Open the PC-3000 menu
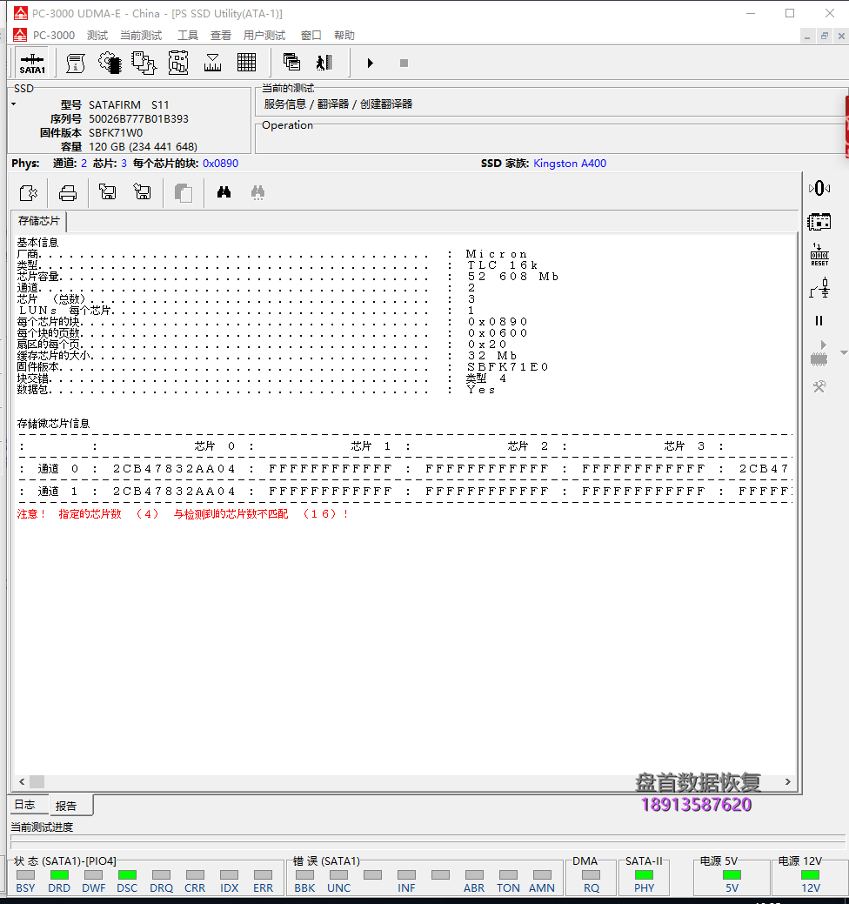The image size is (849, 904). click(x=54, y=35)
